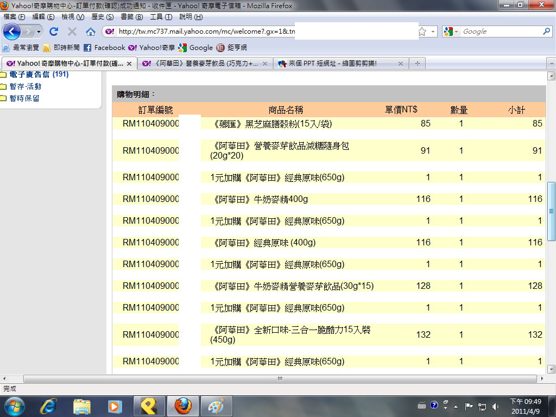Open the 即時新聞 feed bookmark

click(61, 48)
